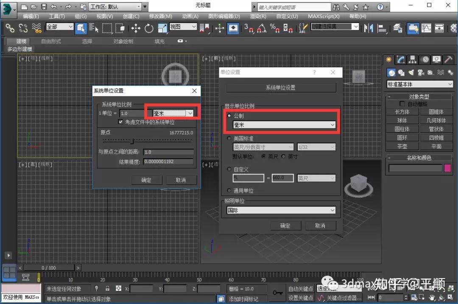Collapse the 名称和颜色 rollout
Screen dimensions: 458x304
click(419, 158)
